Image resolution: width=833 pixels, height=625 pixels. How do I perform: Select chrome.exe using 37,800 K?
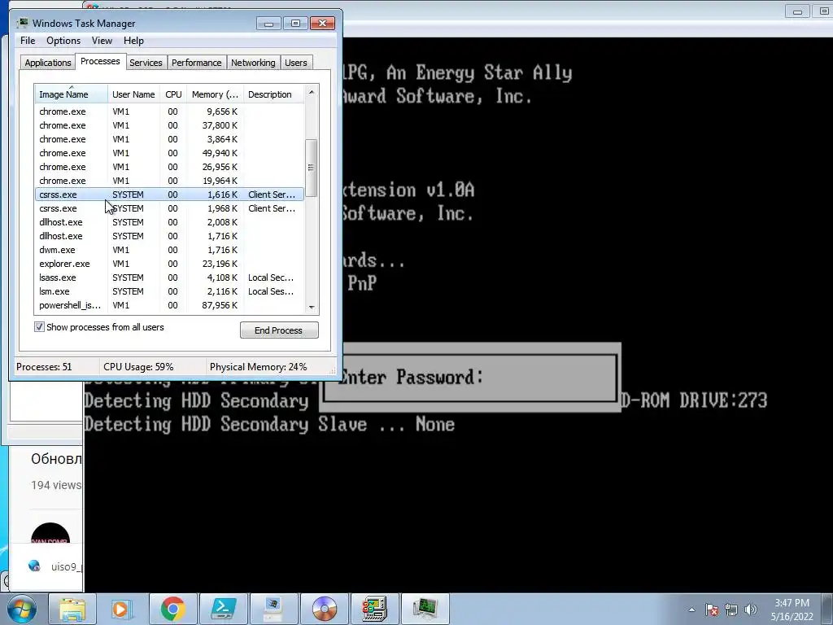pyautogui.click(x=169, y=125)
